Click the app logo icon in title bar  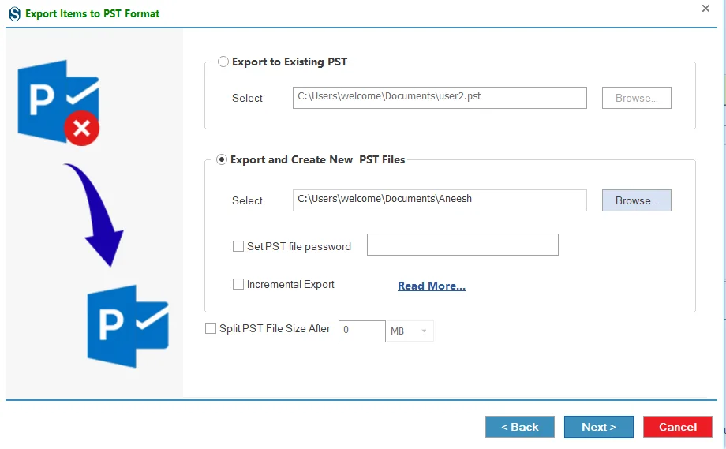pos(15,14)
